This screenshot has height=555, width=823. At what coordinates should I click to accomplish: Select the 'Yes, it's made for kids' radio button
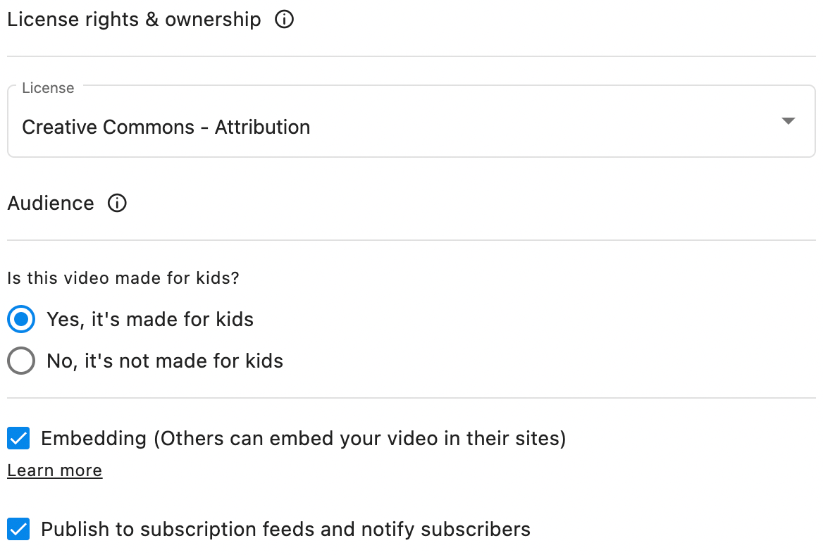(21, 319)
